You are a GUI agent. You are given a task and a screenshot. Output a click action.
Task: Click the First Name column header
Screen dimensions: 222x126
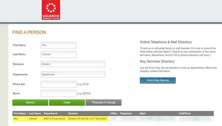pos(20,114)
